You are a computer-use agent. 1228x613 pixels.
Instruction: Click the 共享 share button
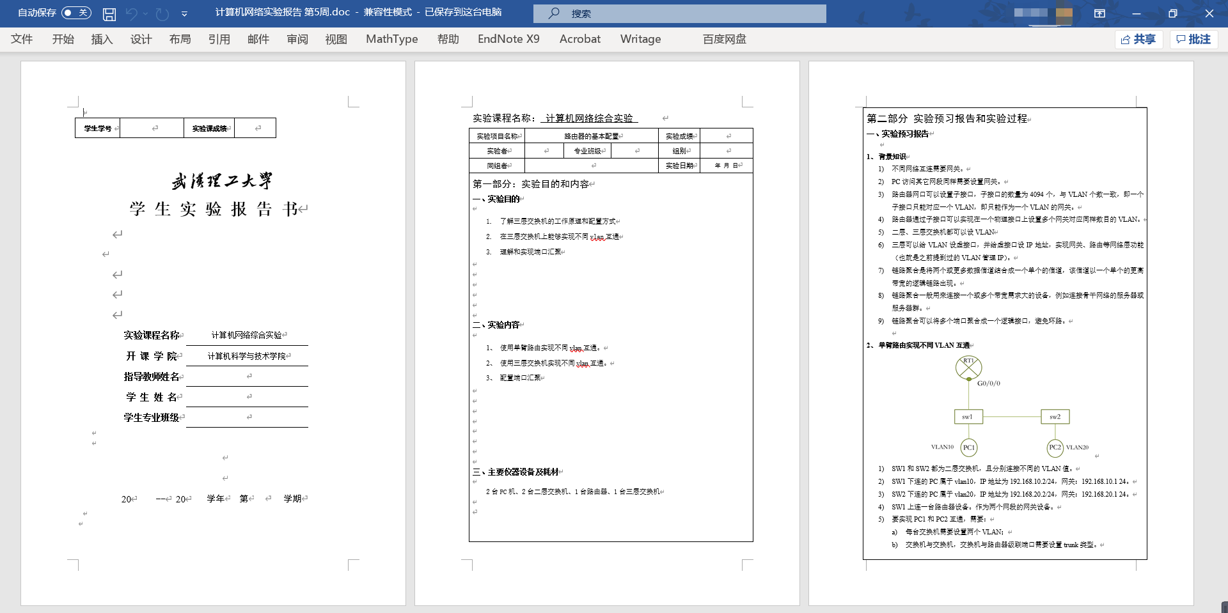1138,39
